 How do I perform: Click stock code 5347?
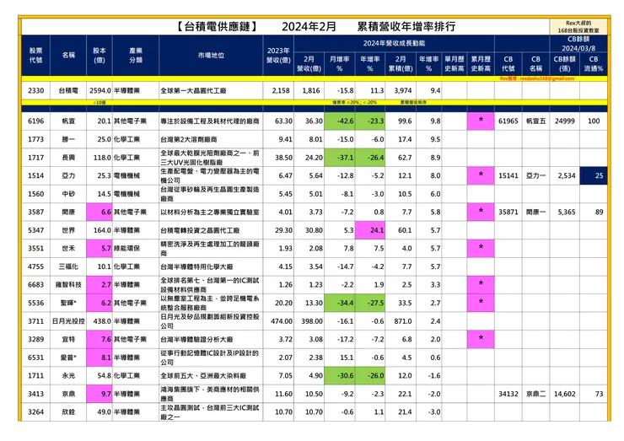pyautogui.click(x=35, y=230)
